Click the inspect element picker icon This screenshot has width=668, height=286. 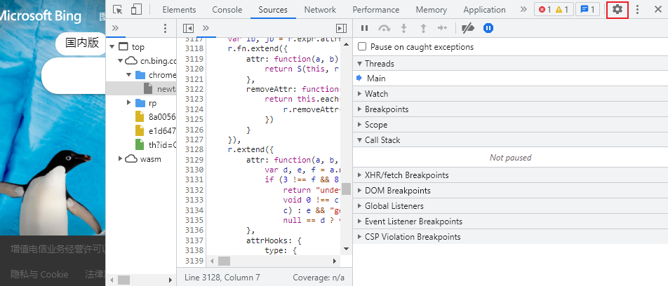[118, 10]
